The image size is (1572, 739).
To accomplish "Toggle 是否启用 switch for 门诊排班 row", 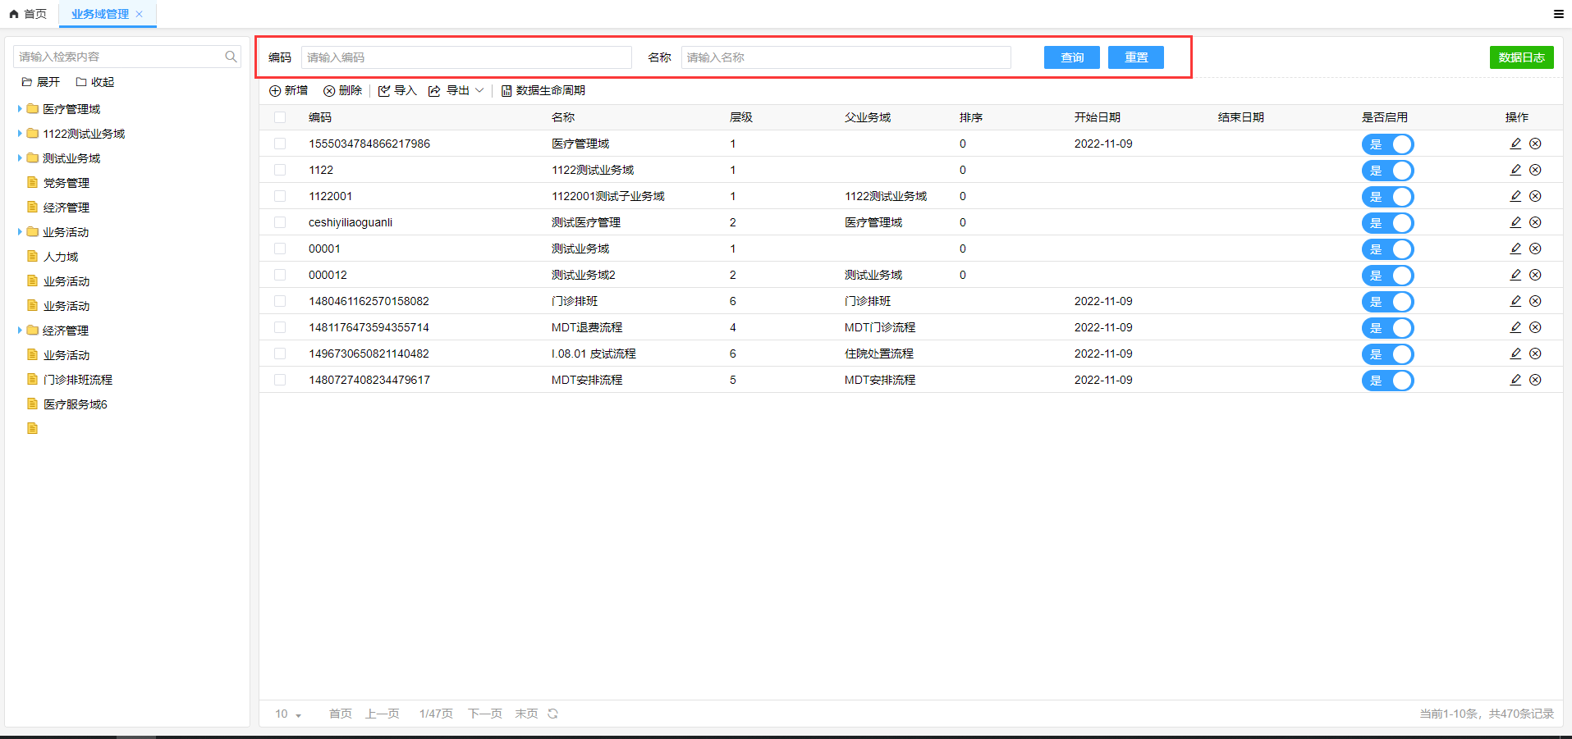I will click(1387, 302).
